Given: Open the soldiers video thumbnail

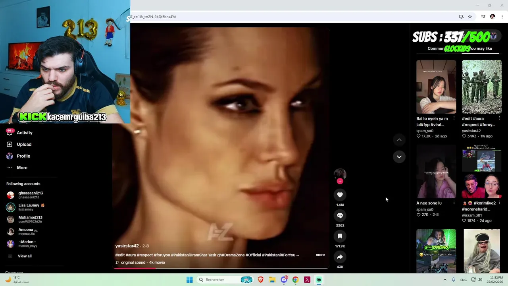Looking at the screenshot, I should point(481,87).
